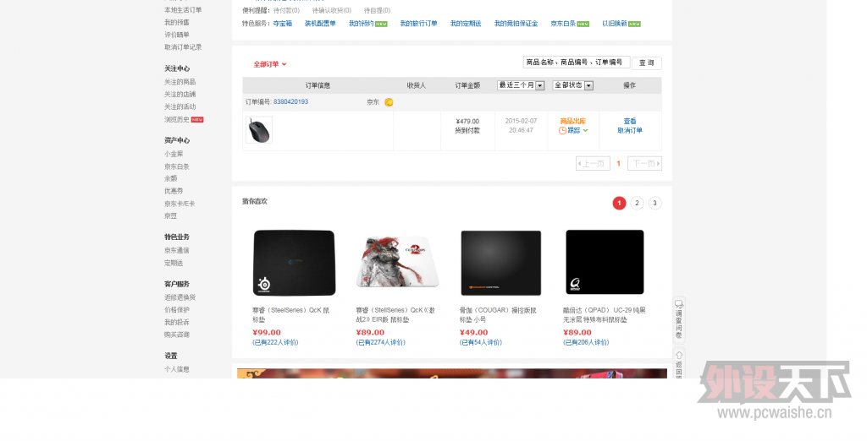Open 余额 balance in sidebar

[x=170, y=179]
